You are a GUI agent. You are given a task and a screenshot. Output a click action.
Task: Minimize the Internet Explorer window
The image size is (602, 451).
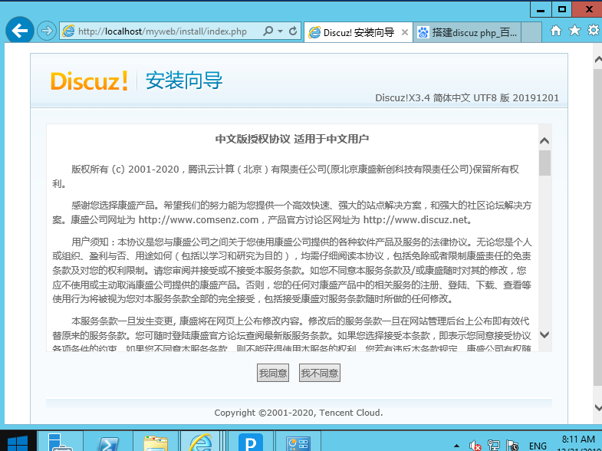[x=541, y=9]
